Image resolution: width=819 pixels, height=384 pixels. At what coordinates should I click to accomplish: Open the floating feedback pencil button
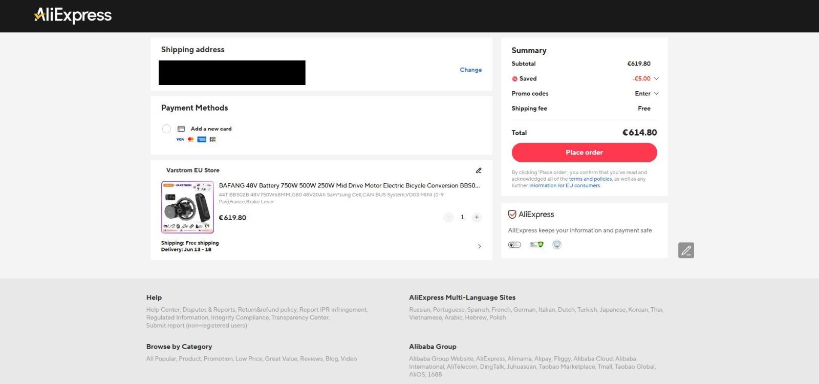pos(686,250)
